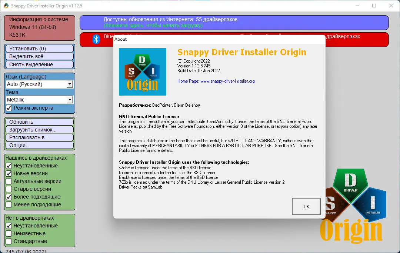Enable the Неизвестные checkbox
Viewport: 400px width, 253px height.
click(x=9, y=233)
